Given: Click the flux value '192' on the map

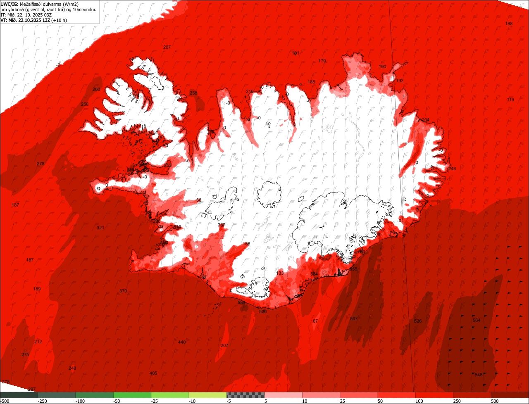Looking at the screenshot, I should [x=400, y=81].
